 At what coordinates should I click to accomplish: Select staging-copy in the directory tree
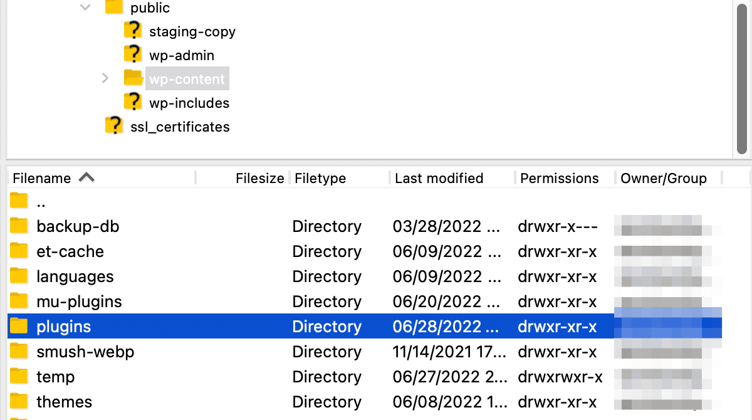[x=191, y=31]
